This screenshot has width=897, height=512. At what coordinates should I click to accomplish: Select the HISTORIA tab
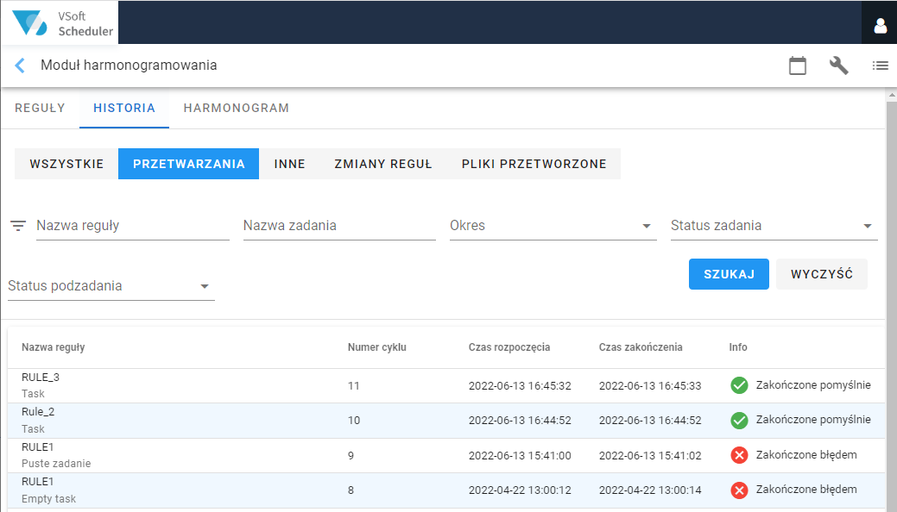point(124,108)
